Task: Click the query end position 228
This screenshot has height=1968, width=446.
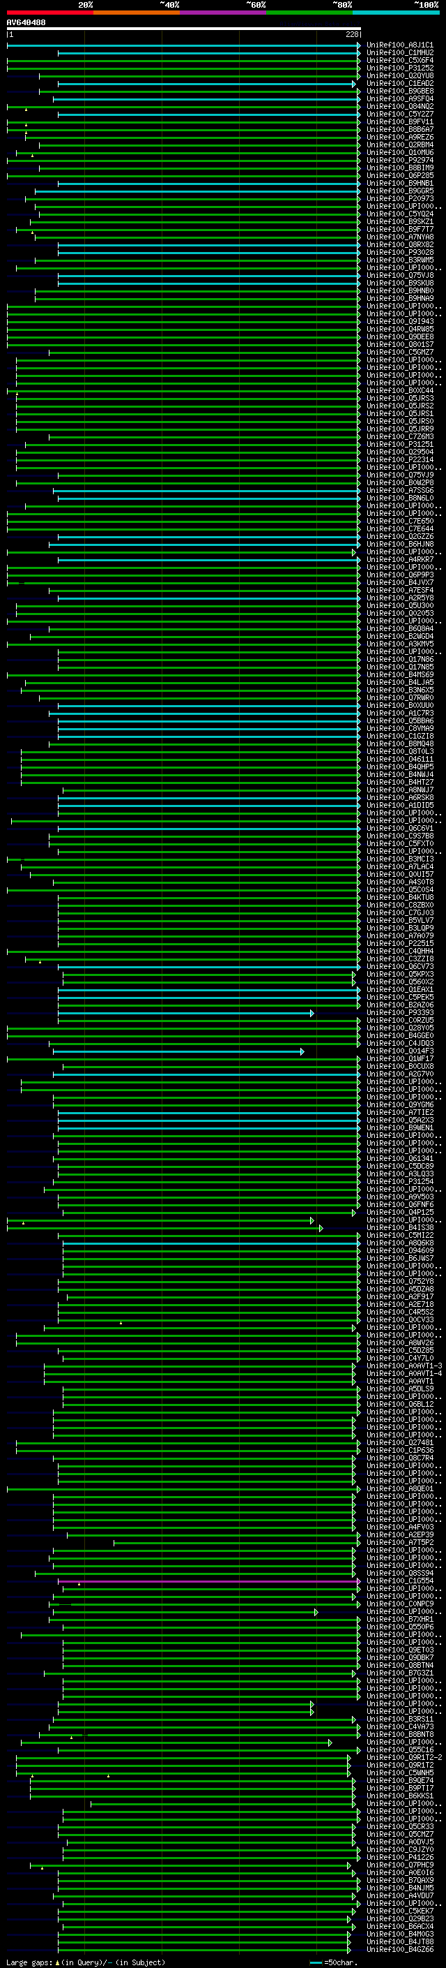Action: (351, 34)
